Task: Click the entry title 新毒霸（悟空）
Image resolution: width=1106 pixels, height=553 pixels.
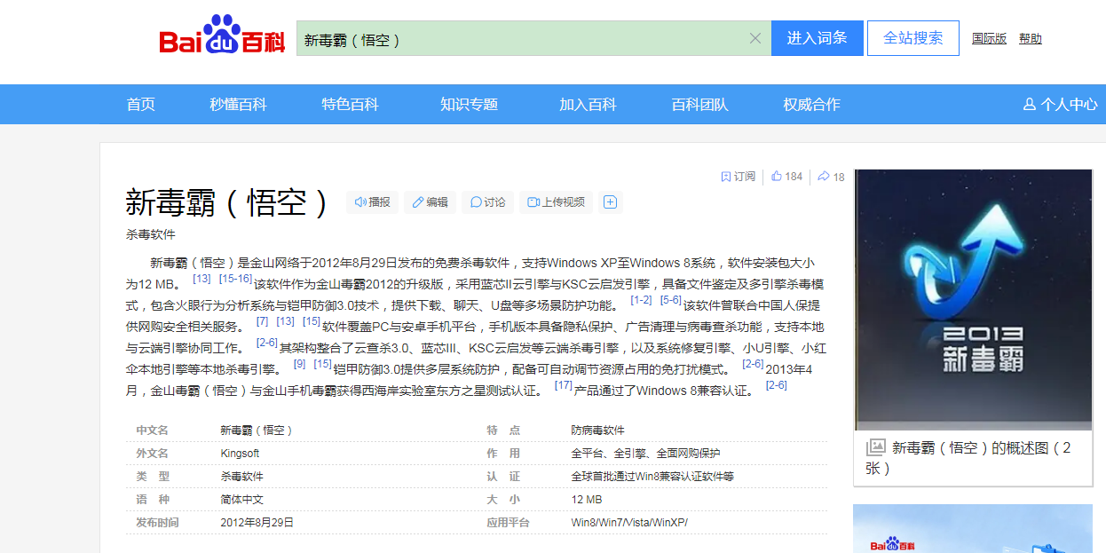Action: 227,202
